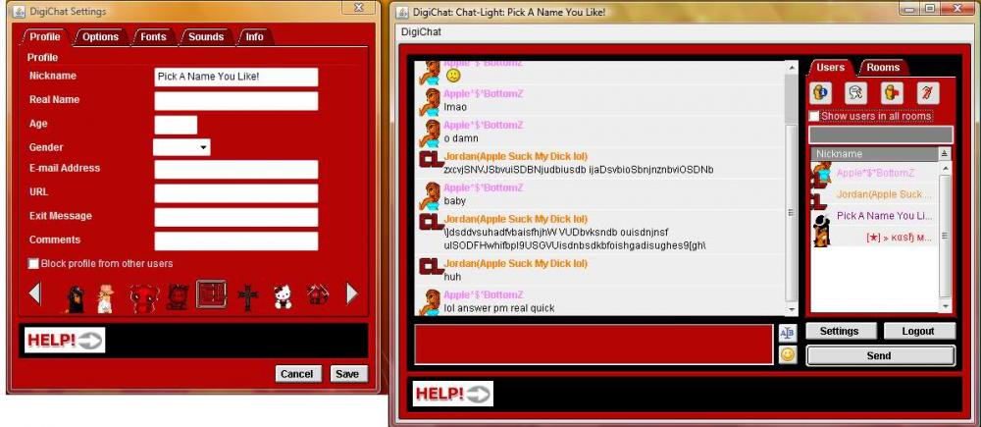Click the gray user search field
The image size is (981, 427).
point(881,134)
